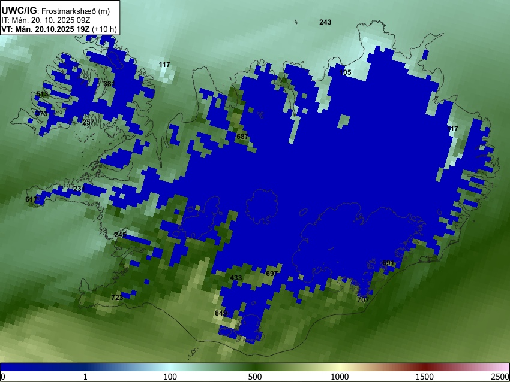
Task: Click the pale yellow section of color scale
Action: click(340, 367)
